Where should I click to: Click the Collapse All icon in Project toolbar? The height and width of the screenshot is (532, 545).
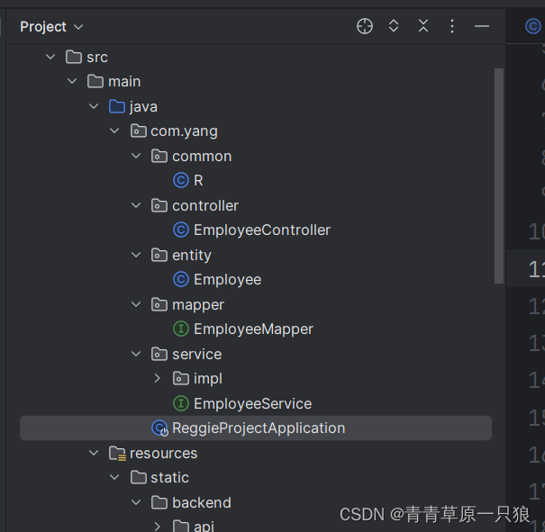423,26
